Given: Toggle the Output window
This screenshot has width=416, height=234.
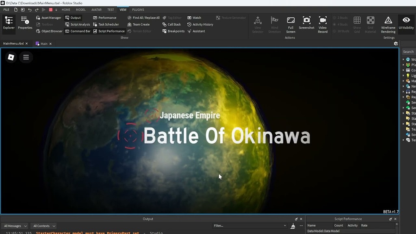Looking at the screenshot, I should pos(73,17).
